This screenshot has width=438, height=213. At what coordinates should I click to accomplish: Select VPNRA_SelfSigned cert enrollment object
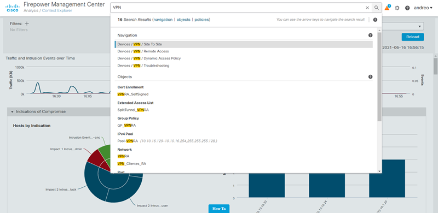click(x=132, y=94)
